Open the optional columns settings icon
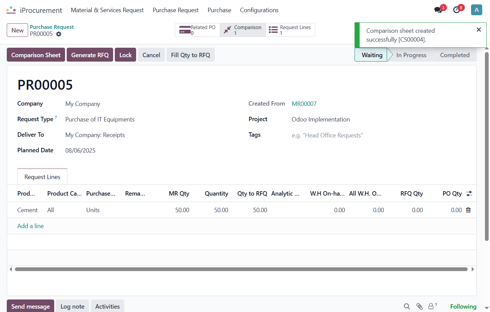 (x=469, y=194)
